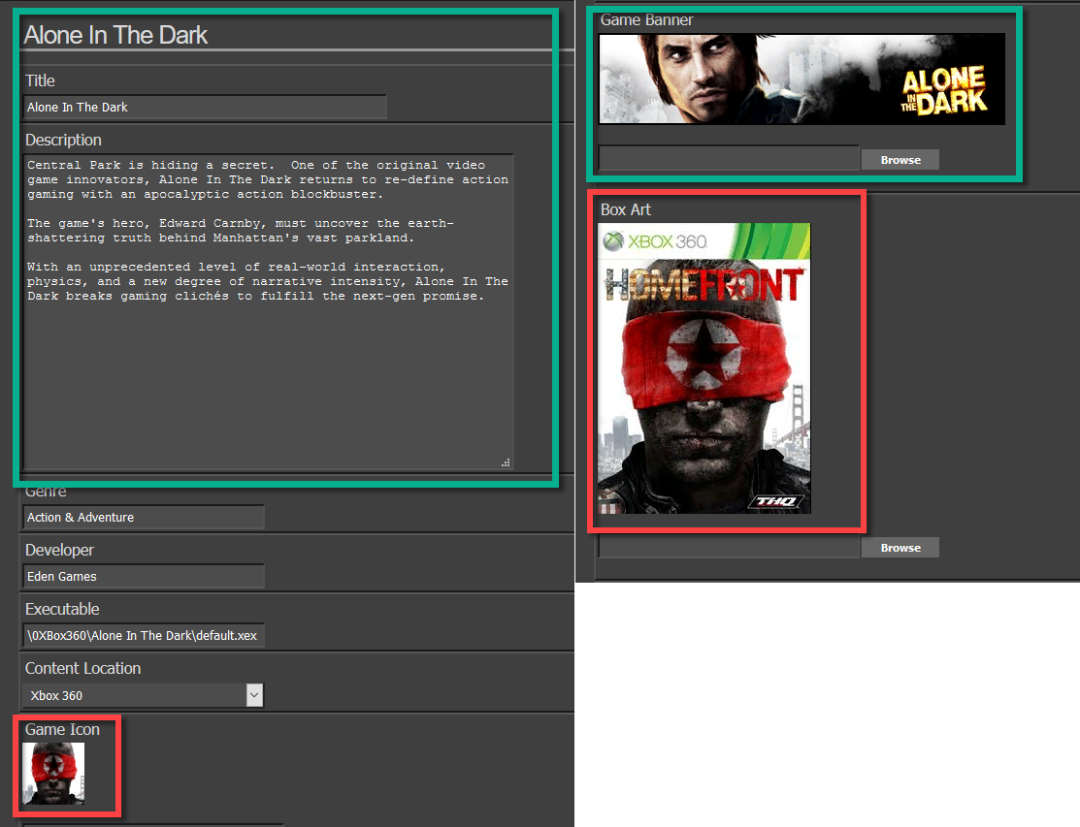Click the Content Location label
The width and height of the screenshot is (1080, 827).
pyautogui.click(x=82, y=668)
